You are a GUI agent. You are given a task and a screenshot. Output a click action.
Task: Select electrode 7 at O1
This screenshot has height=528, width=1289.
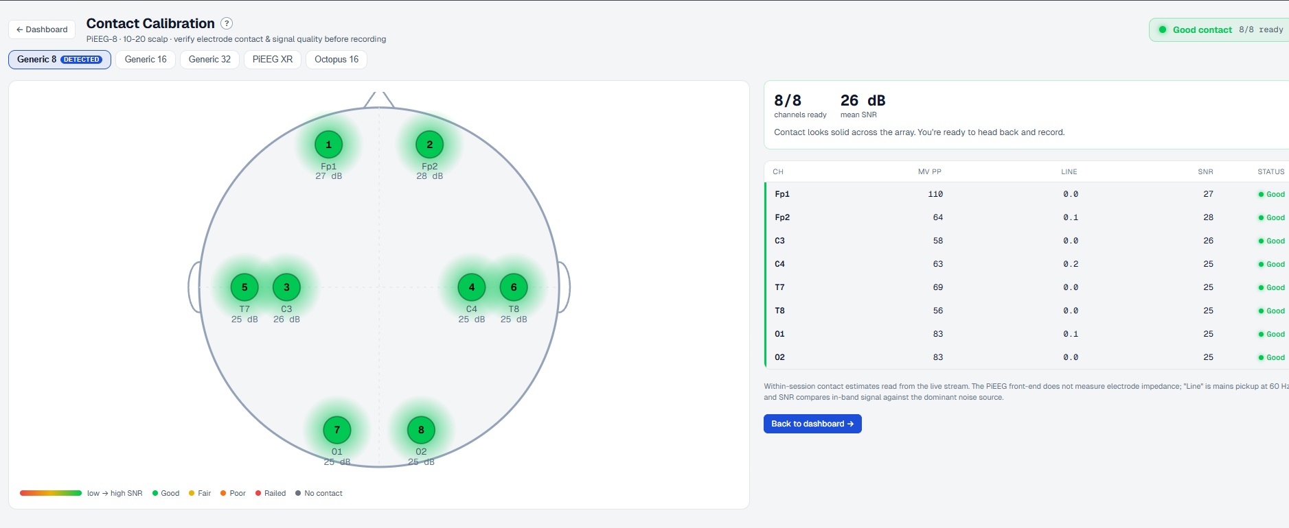(x=337, y=430)
